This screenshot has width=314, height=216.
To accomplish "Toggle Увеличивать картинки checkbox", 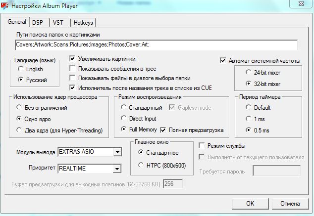I will click(72, 58).
